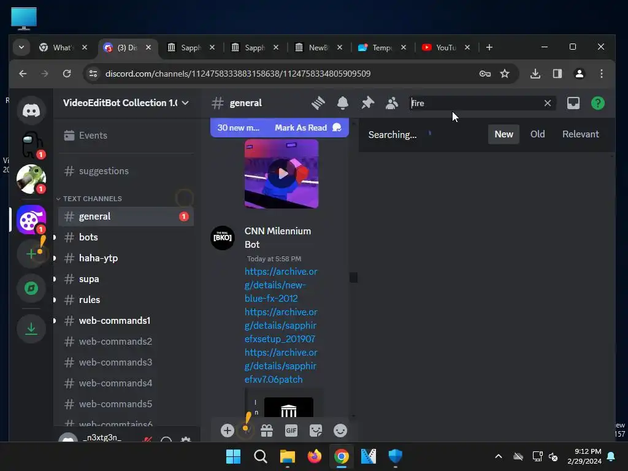Image resolution: width=628 pixels, height=471 pixels.
Task: Open the supa channel
Action: (126, 279)
